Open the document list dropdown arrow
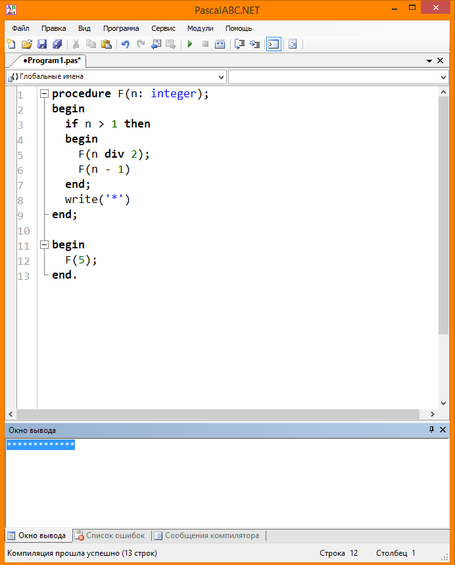The image size is (455, 565). click(429, 60)
